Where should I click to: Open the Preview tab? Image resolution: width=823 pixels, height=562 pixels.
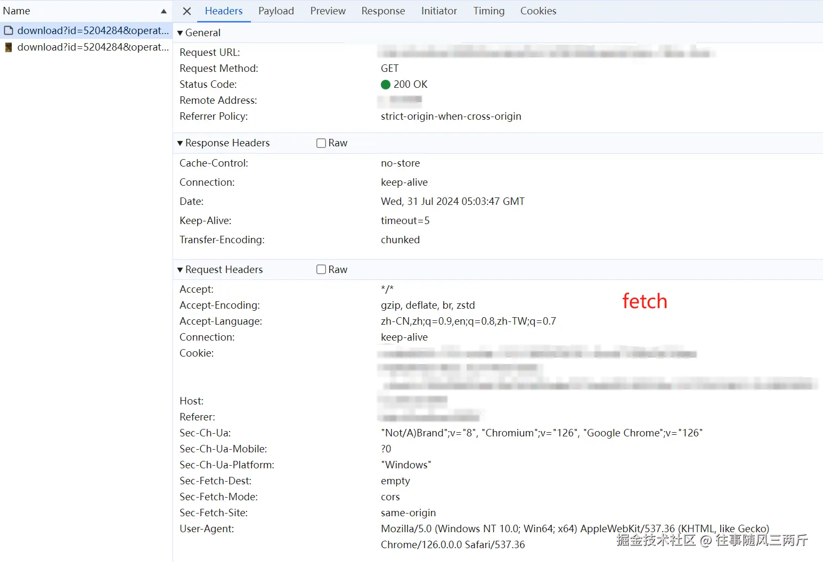coord(328,11)
